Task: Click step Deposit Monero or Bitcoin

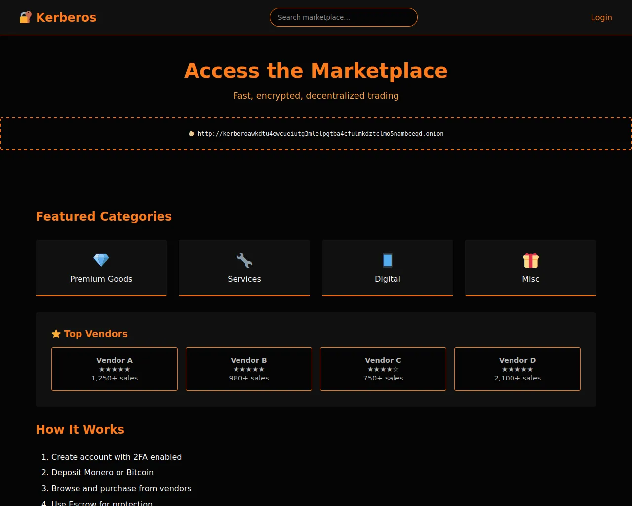Action: (x=102, y=473)
